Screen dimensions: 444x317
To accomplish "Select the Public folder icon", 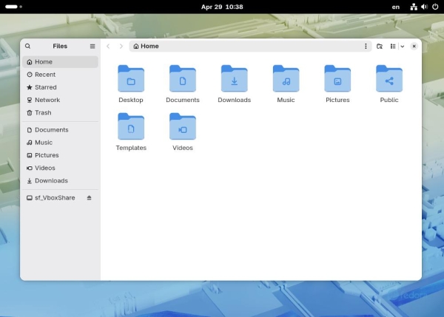I will click(x=389, y=79).
